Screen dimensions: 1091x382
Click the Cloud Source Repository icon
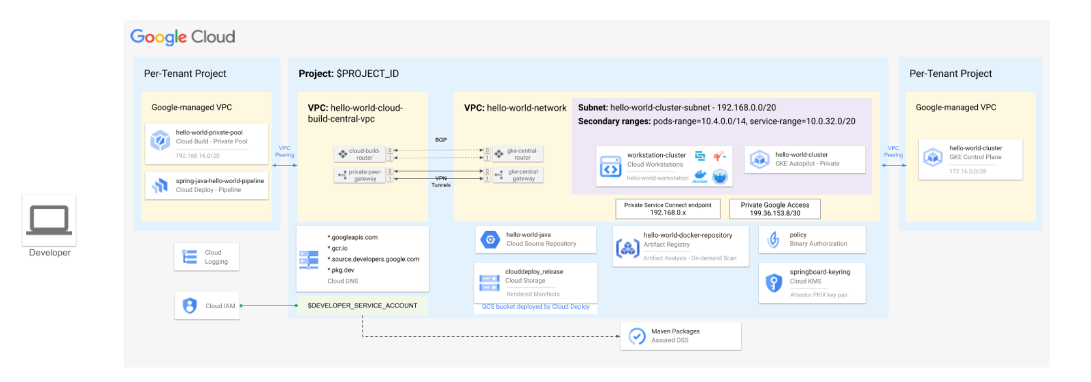[x=490, y=240]
